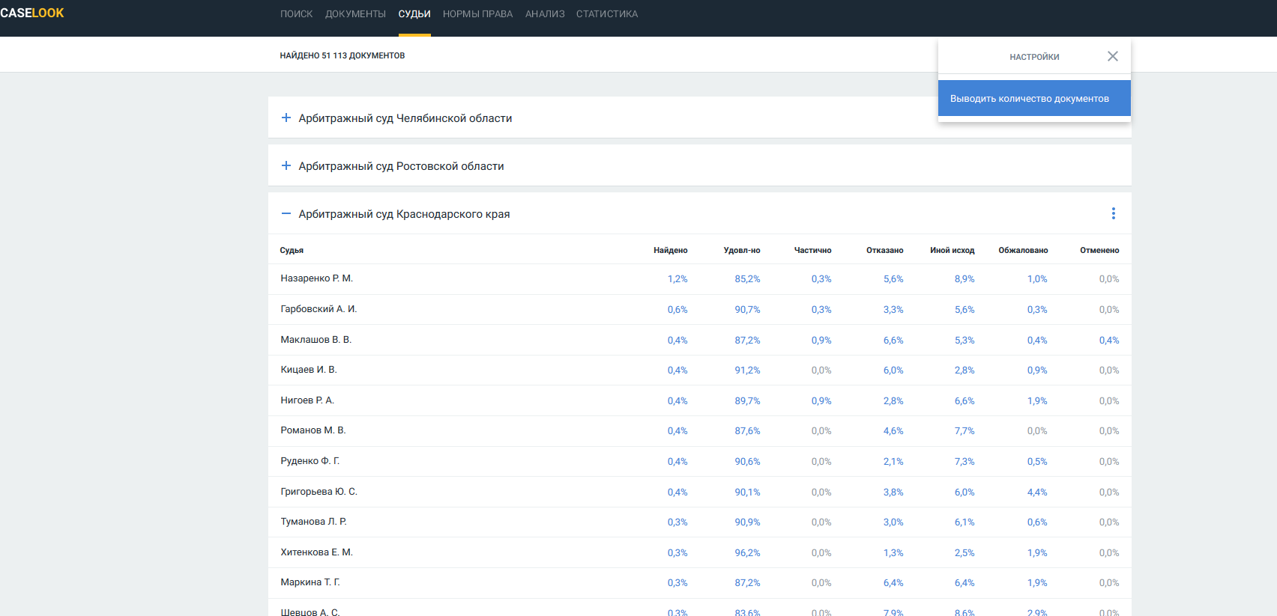Click the Удовл-но column header

[x=742, y=250]
